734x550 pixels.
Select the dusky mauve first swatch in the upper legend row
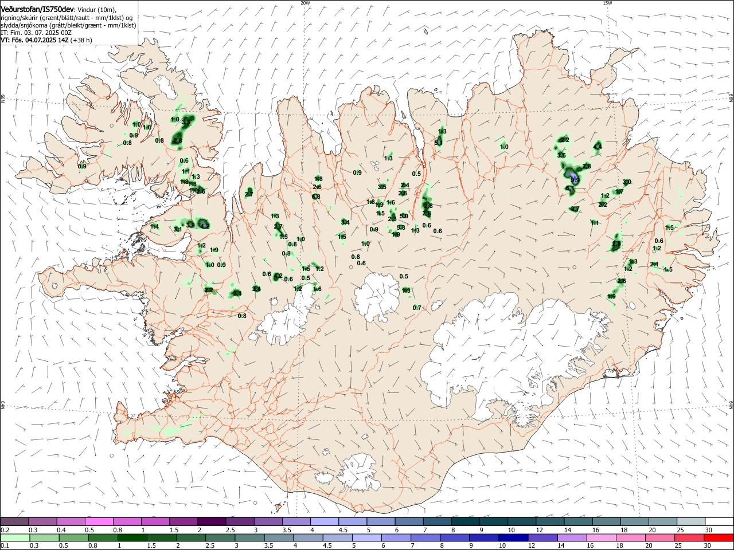[14, 522]
